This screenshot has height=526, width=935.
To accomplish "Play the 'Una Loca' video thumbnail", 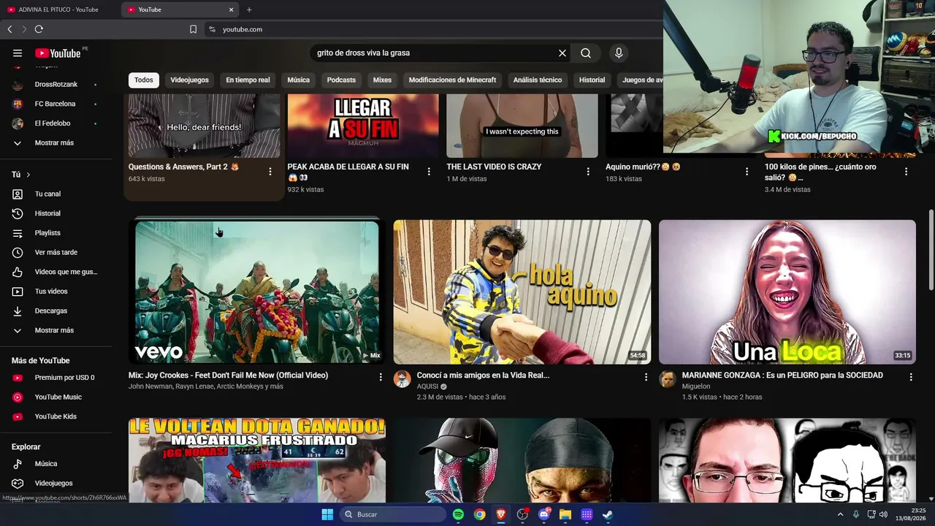I will (787, 292).
